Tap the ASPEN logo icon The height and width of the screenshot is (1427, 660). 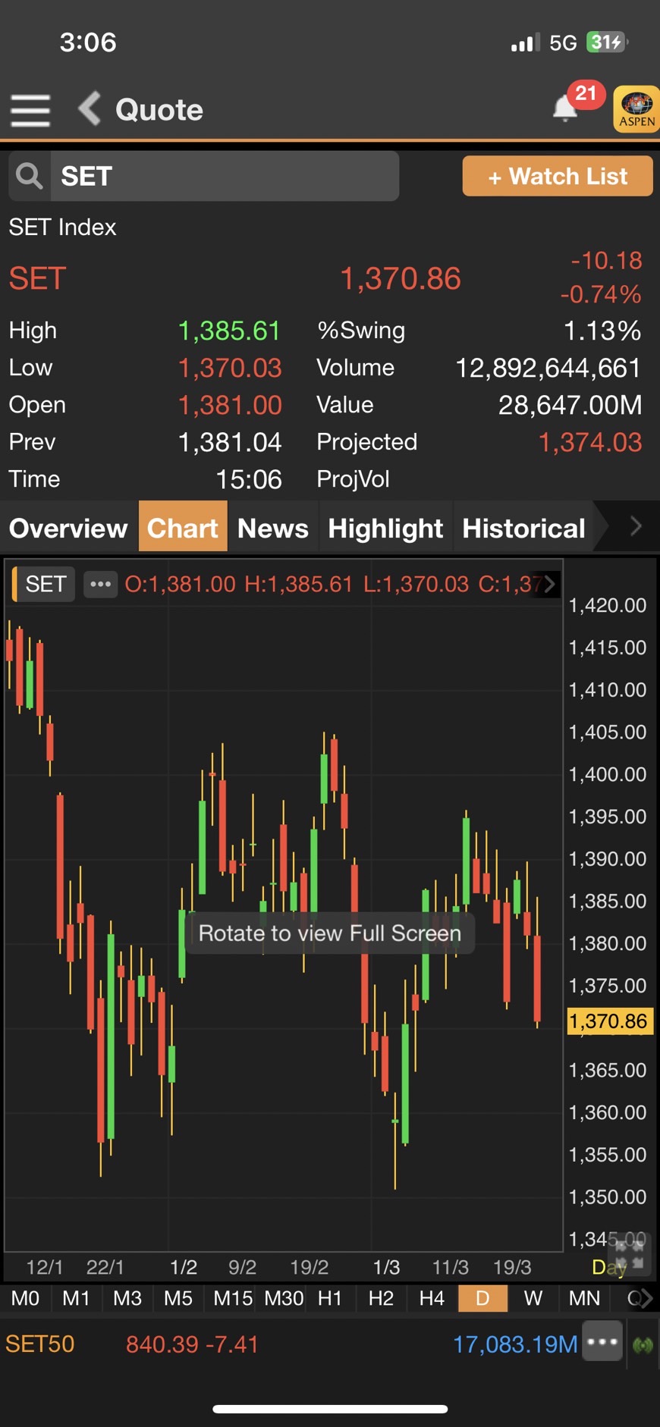(x=636, y=108)
